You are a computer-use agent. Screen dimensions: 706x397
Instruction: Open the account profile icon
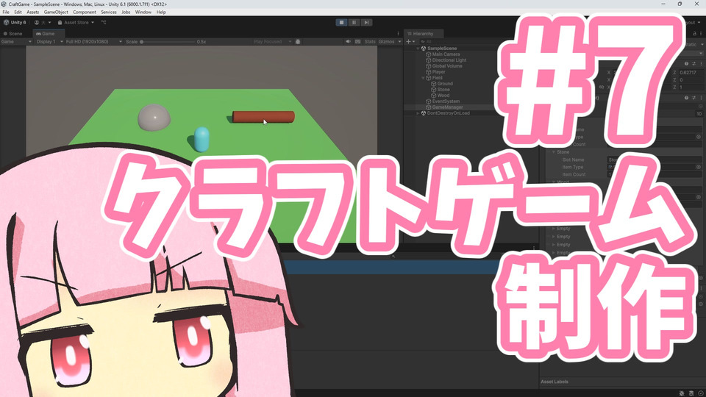click(x=37, y=22)
